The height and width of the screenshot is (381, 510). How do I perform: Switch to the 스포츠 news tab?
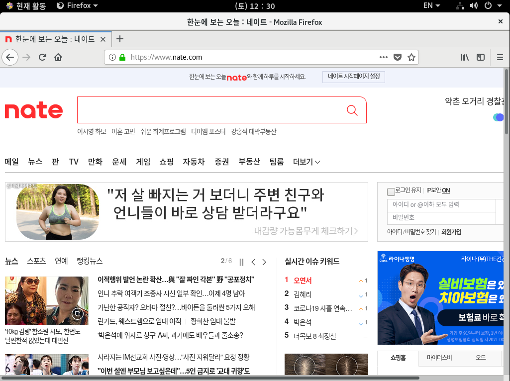36,261
